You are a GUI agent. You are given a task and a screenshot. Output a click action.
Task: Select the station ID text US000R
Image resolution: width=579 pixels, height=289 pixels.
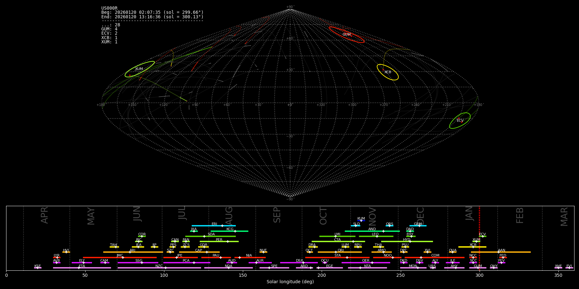[109, 8]
